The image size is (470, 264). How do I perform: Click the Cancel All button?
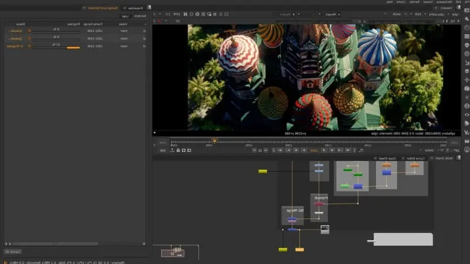12,251
